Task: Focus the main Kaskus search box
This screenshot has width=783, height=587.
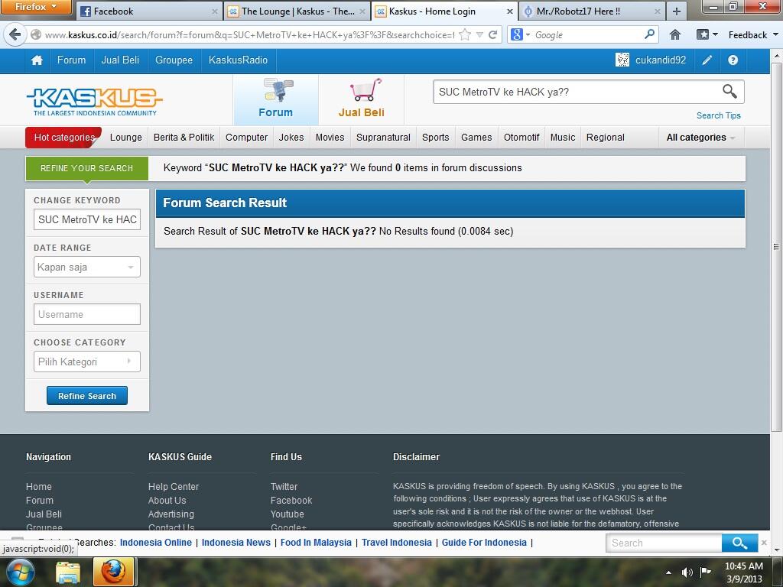Action: pos(577,92)
